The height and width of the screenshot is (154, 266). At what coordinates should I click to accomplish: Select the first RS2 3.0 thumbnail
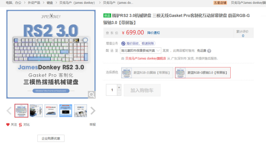21,111
